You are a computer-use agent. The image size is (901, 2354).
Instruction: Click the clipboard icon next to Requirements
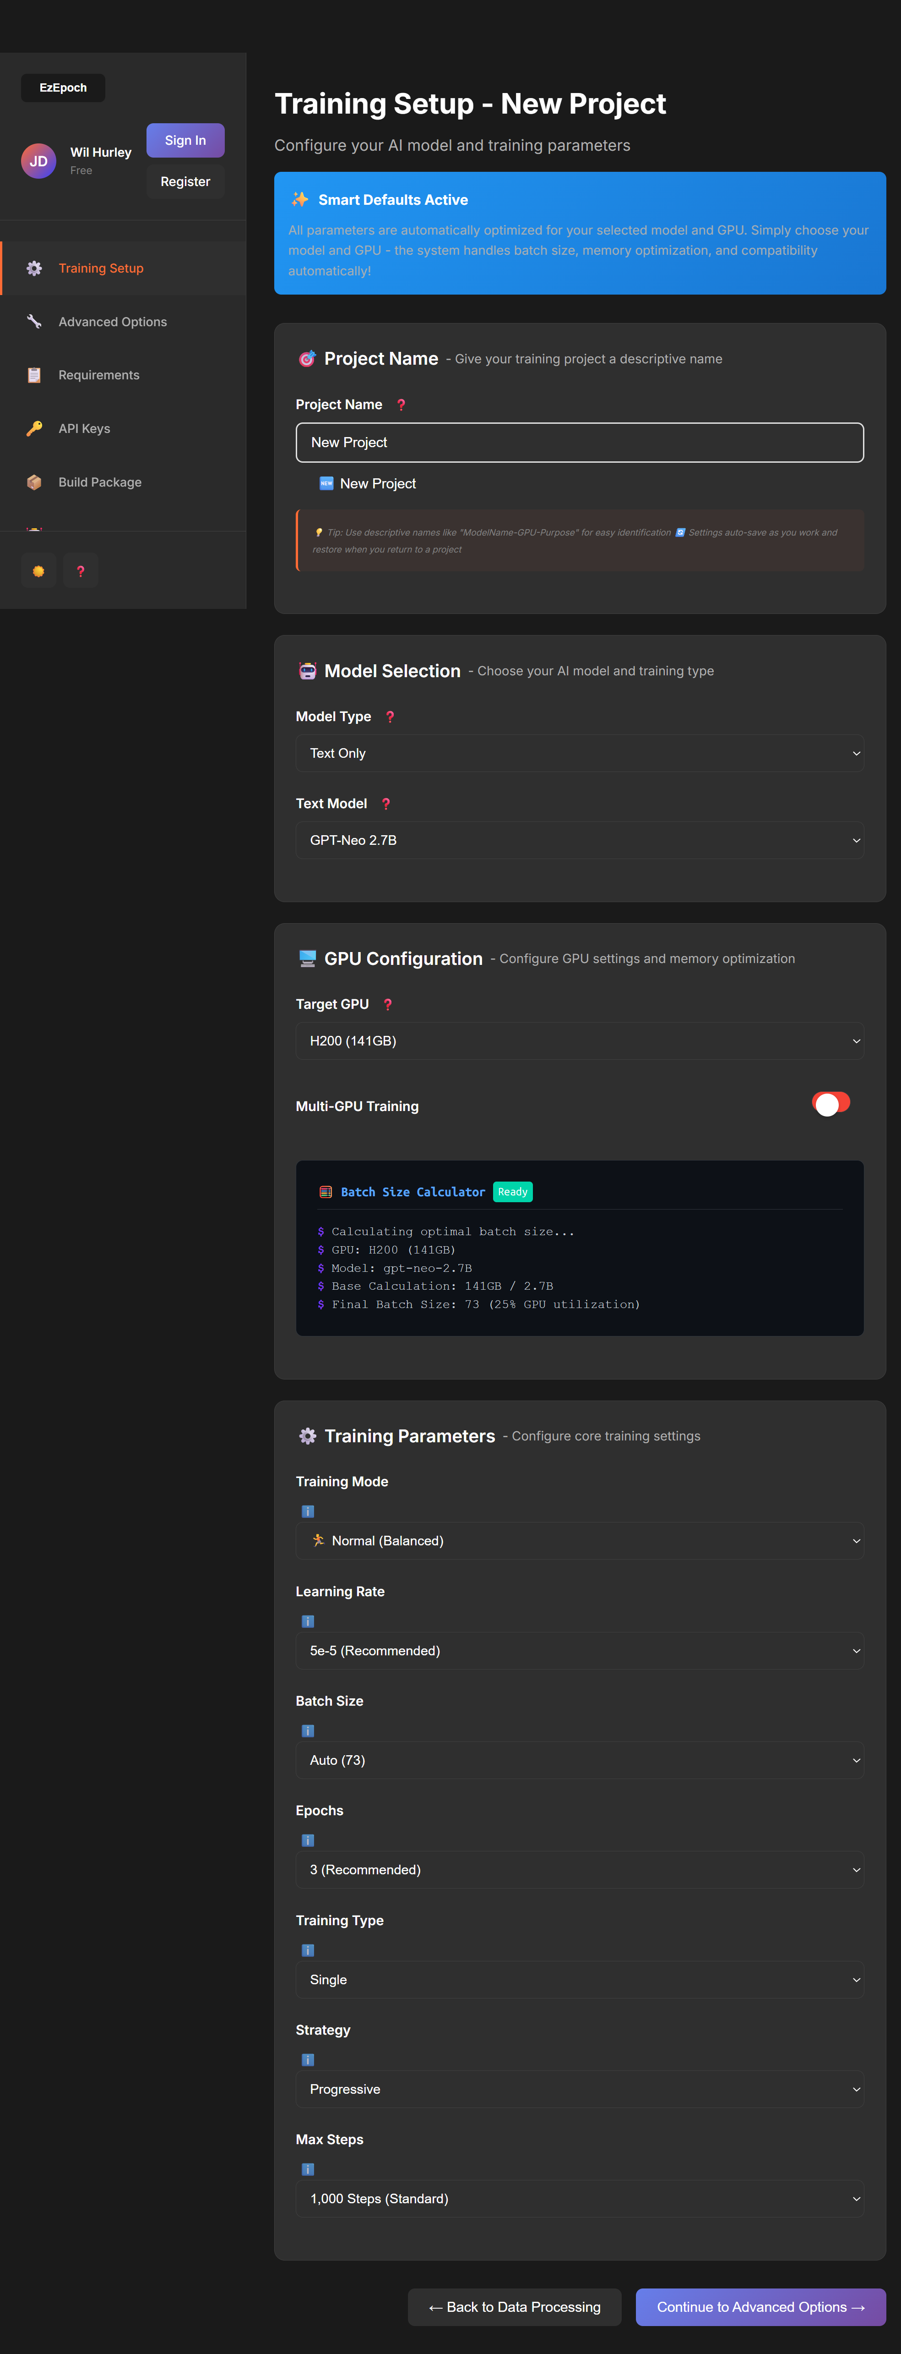(34, 375)
